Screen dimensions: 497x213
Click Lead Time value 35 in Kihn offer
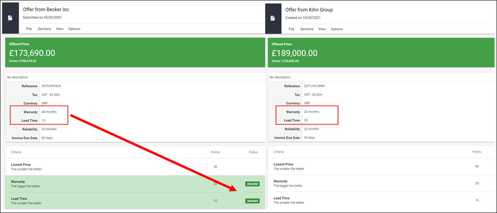click(306, 120)
